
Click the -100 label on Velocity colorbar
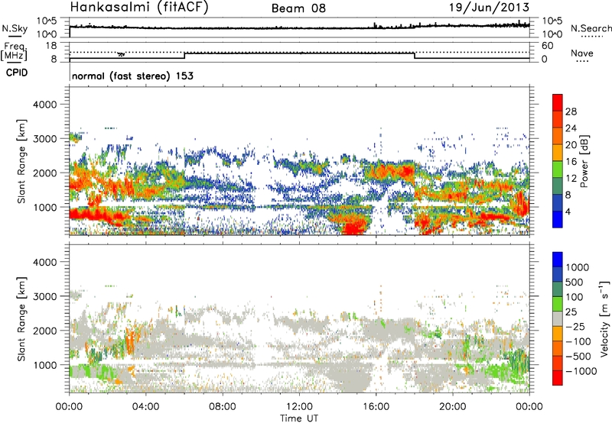click(578, 341)
